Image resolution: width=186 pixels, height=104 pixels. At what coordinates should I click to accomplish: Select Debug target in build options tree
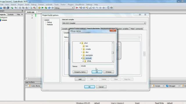[49, 22]
